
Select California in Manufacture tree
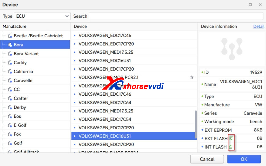pos(35,72)
